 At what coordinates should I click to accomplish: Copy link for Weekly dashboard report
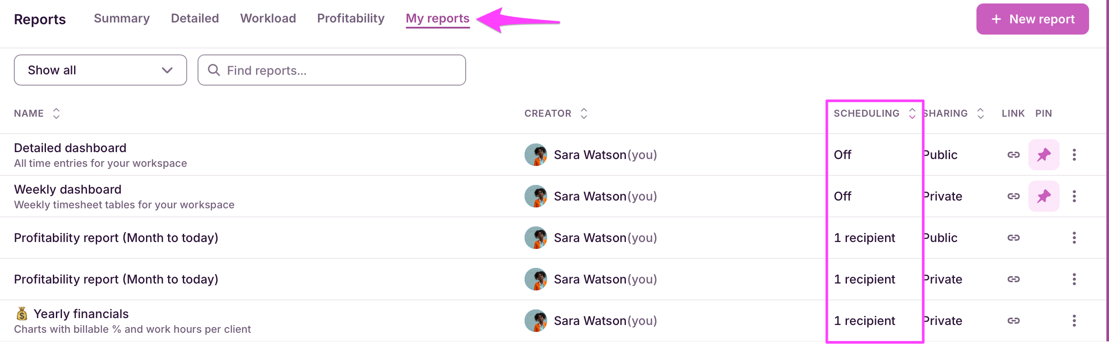(1013, 196)
